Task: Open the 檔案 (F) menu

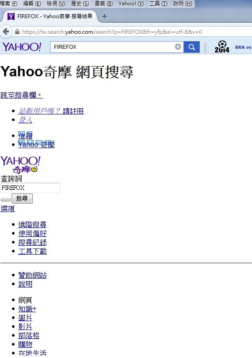Action: 9,4
